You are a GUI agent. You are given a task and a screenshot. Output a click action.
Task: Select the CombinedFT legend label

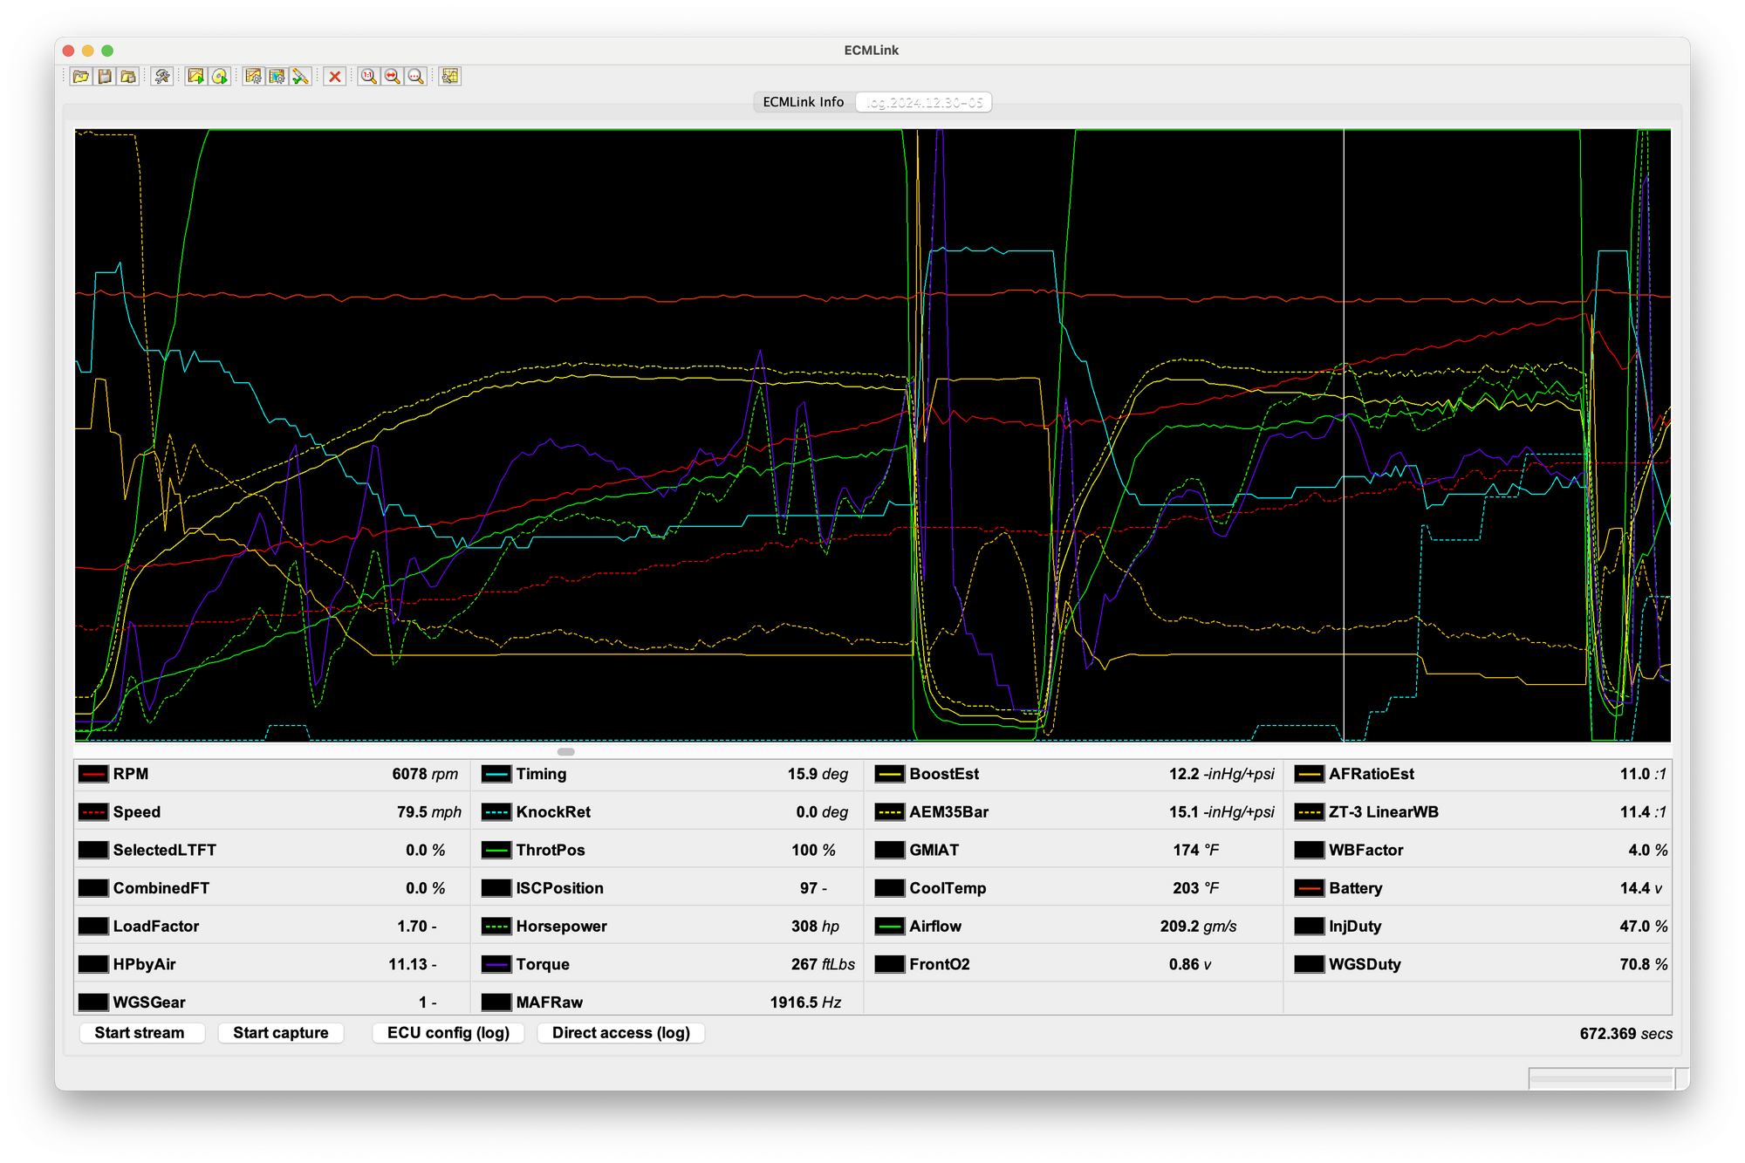pyautogui.click(x=161, y=888)
